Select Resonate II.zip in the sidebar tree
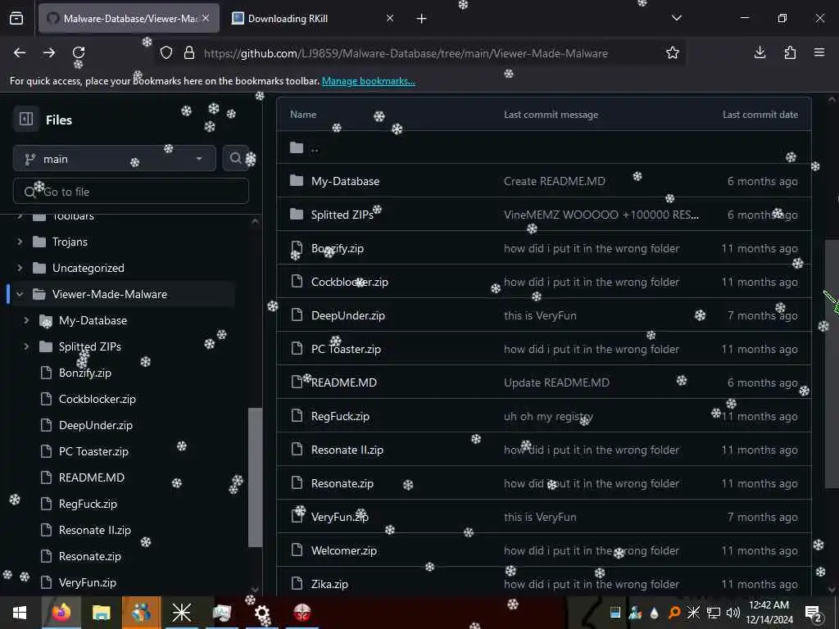The width and height of the screenshot is (839, 629). point(95,530)
